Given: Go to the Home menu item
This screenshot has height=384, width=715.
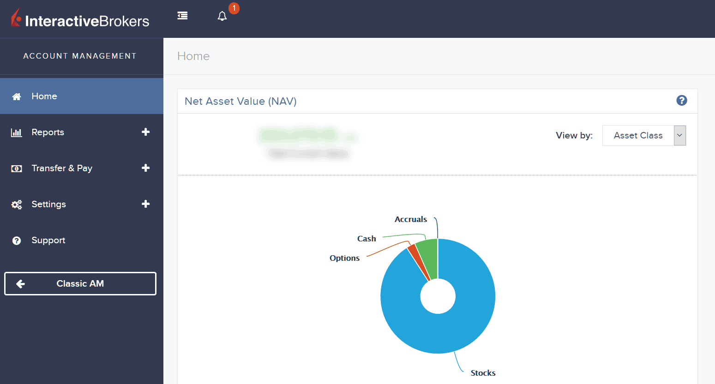Looking at the screenshot, I should click(82, 96).
